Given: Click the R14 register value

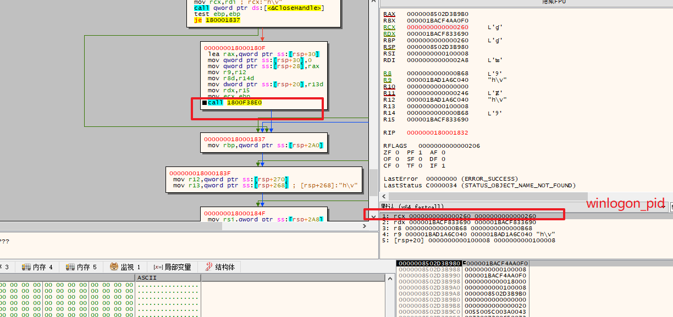Looking at the screenshot, I should pos(438,113).
